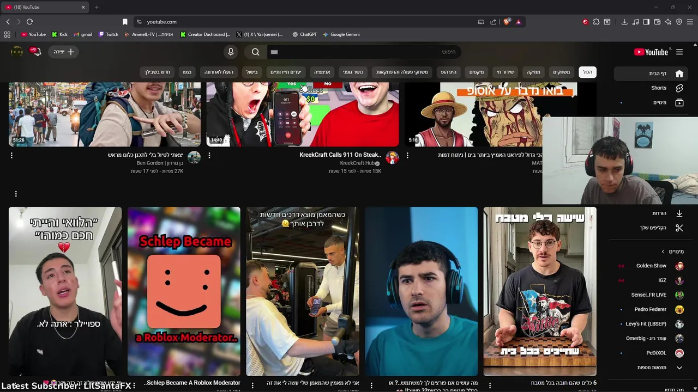Select the Live (שידור חי) filter chip
This screenshot has height=392, width=698.
tap(505, 72)
